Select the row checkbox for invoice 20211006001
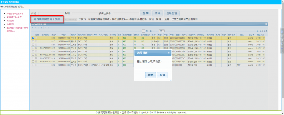Viewport: 284px width, 115px height. [33, 65]
